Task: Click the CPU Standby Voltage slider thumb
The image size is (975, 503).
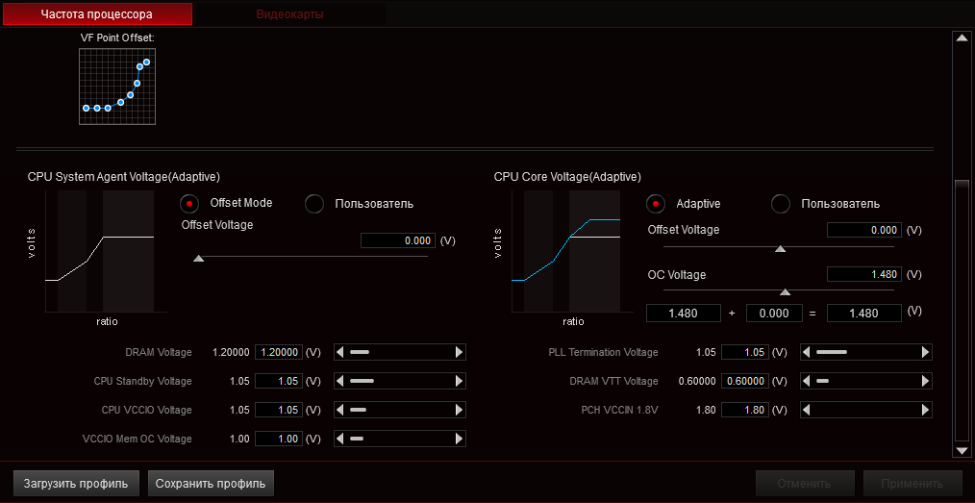Action: click(x=362, y=381)
